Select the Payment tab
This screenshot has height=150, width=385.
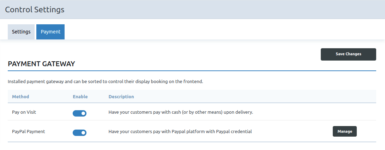click(x=50, y=32)
